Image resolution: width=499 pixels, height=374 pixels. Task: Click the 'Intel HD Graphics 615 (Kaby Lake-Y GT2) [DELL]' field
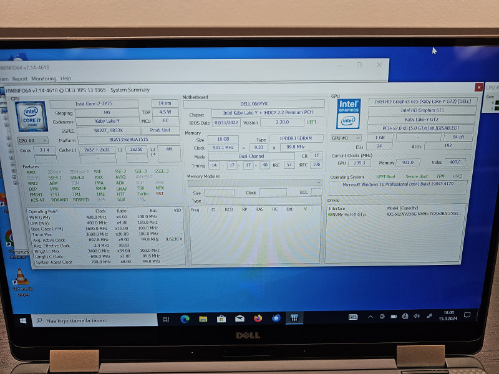point(423,102)
